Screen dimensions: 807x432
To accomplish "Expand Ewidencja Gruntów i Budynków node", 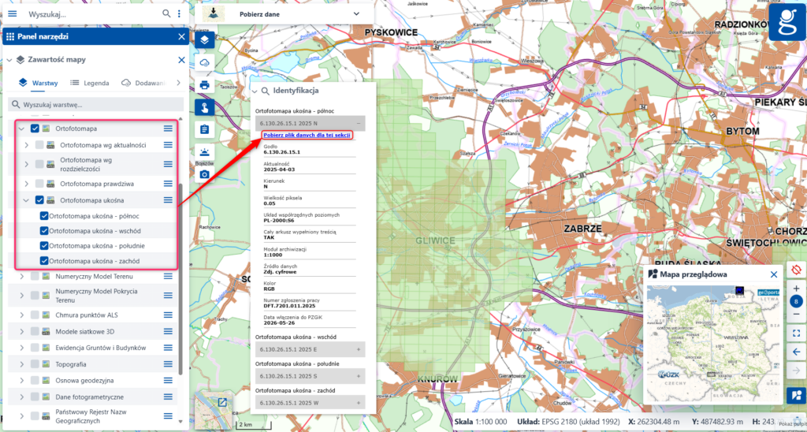I will coord(21,348).
